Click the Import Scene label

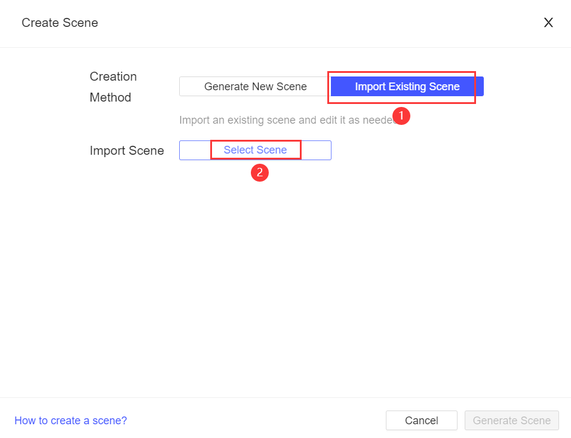tap(127, 150)
